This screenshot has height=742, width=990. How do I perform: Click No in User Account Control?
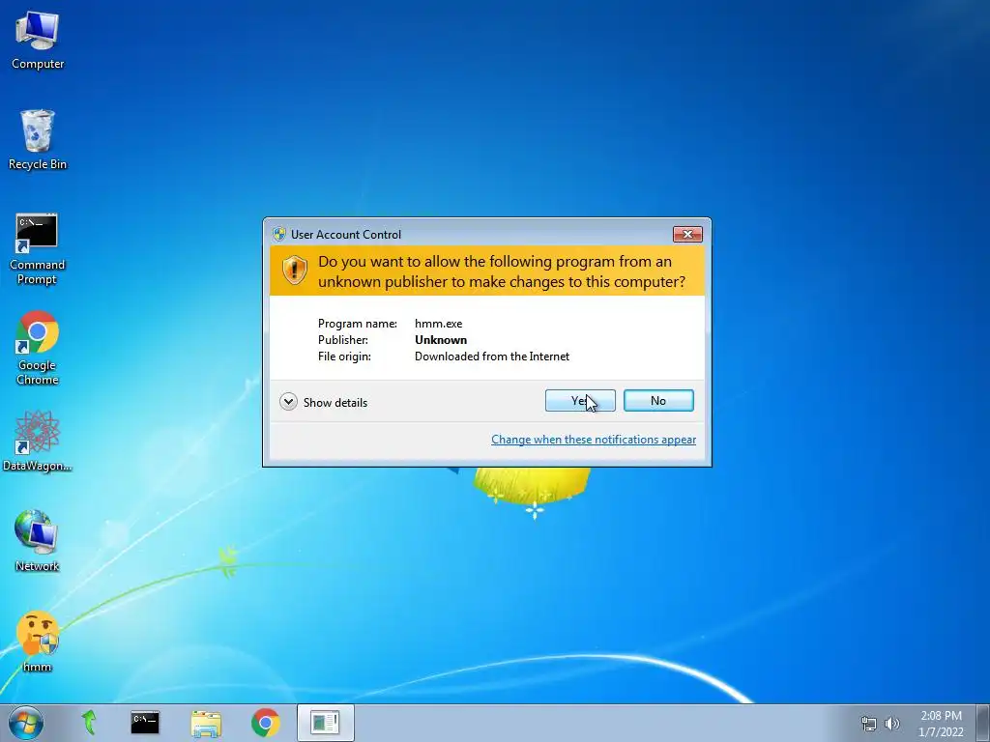658,401
